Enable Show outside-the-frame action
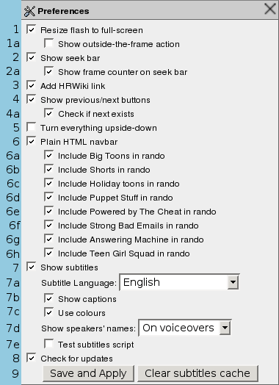The image size is (279, 385). click(49, 43)
